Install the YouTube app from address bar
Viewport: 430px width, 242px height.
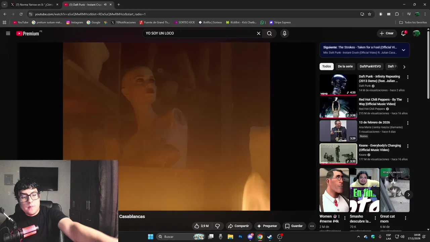pyautogui.click(x=362, y=14)
